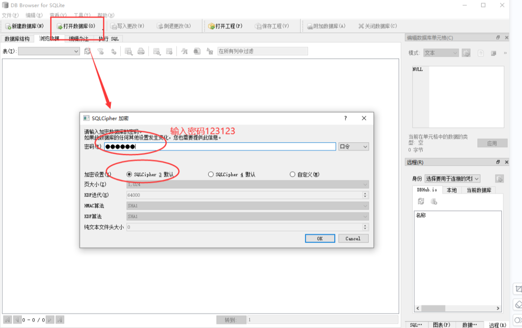
Task: Go to last record navigation button
Action: coord(60,319)
